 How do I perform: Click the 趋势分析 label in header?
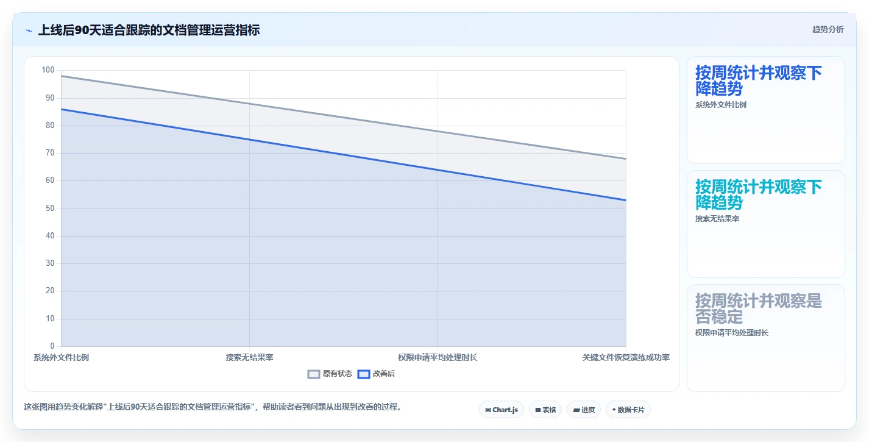click(x=828, y=29)
